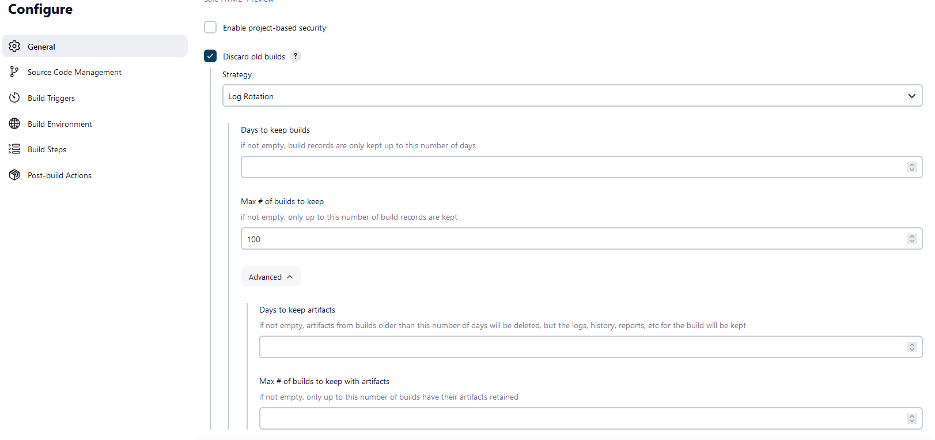Go to Source Code Management section

coord(74,72)
